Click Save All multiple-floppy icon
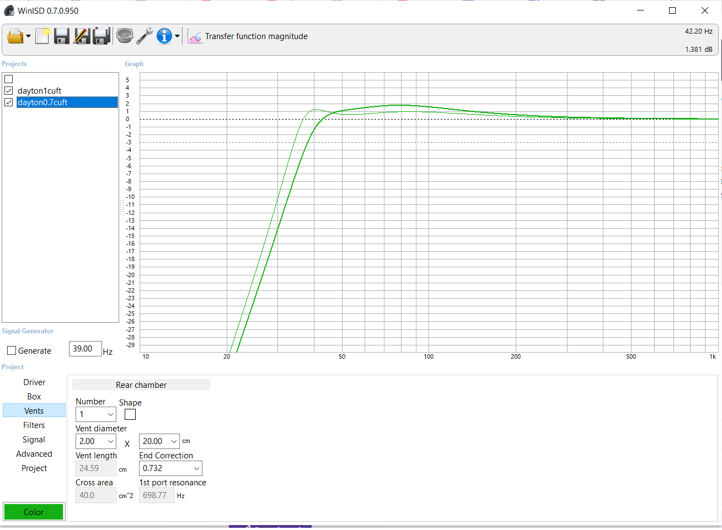 pos(101,36)
